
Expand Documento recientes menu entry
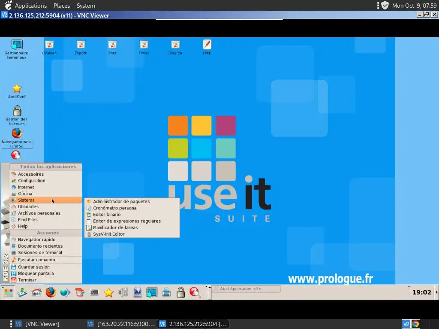click(x=45, y=246)
